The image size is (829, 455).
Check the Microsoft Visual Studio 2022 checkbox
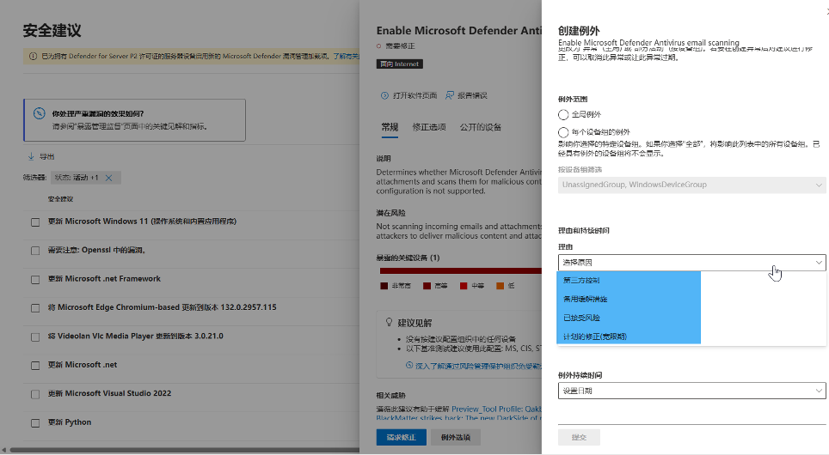35,394
